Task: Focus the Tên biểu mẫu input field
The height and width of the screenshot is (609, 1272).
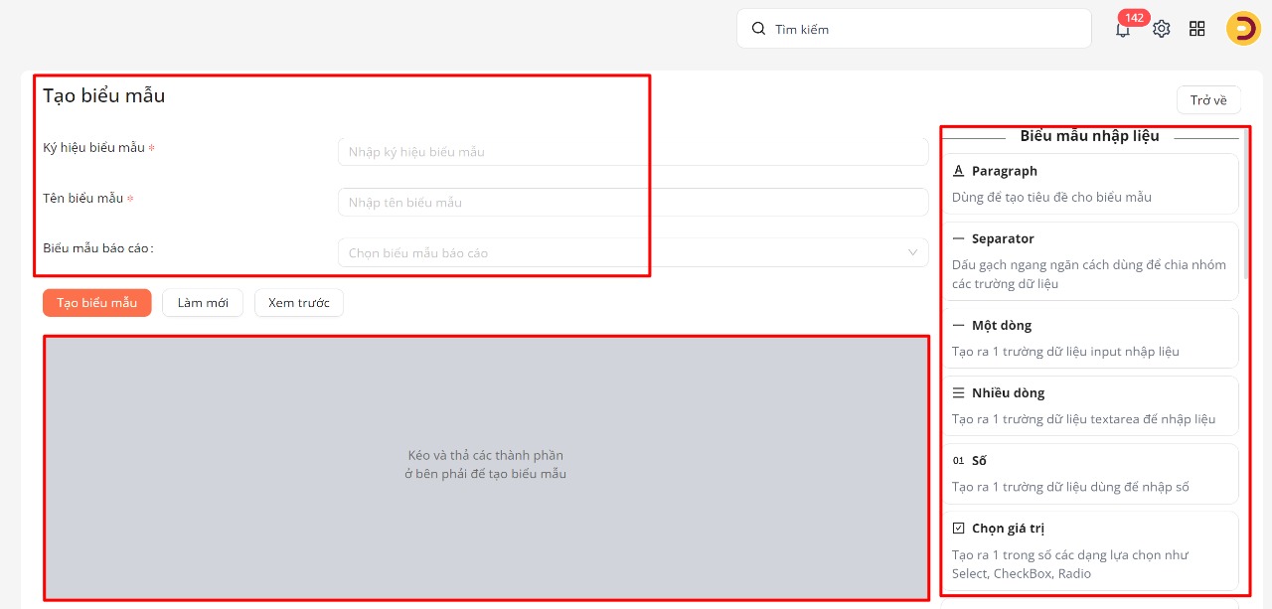Action: pos(632,203)
